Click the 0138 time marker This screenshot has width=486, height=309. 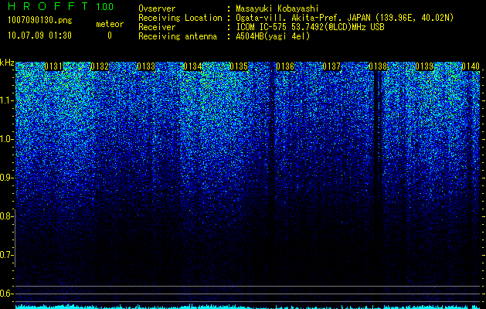click(x=378, y=66)
